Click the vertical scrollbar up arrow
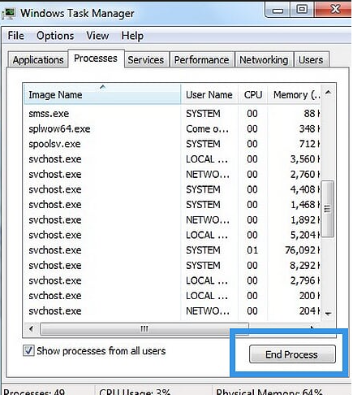Image resolution: width=353 pixels, height=395 pixels. click(x=328, y=93)
